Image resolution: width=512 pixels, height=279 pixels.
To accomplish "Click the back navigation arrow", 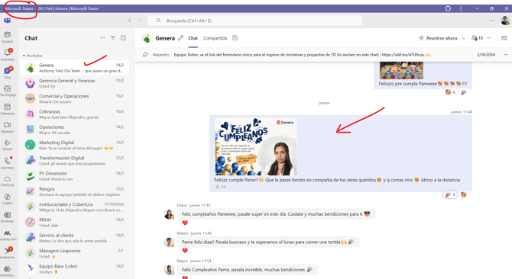I will [x=130, y=21].
